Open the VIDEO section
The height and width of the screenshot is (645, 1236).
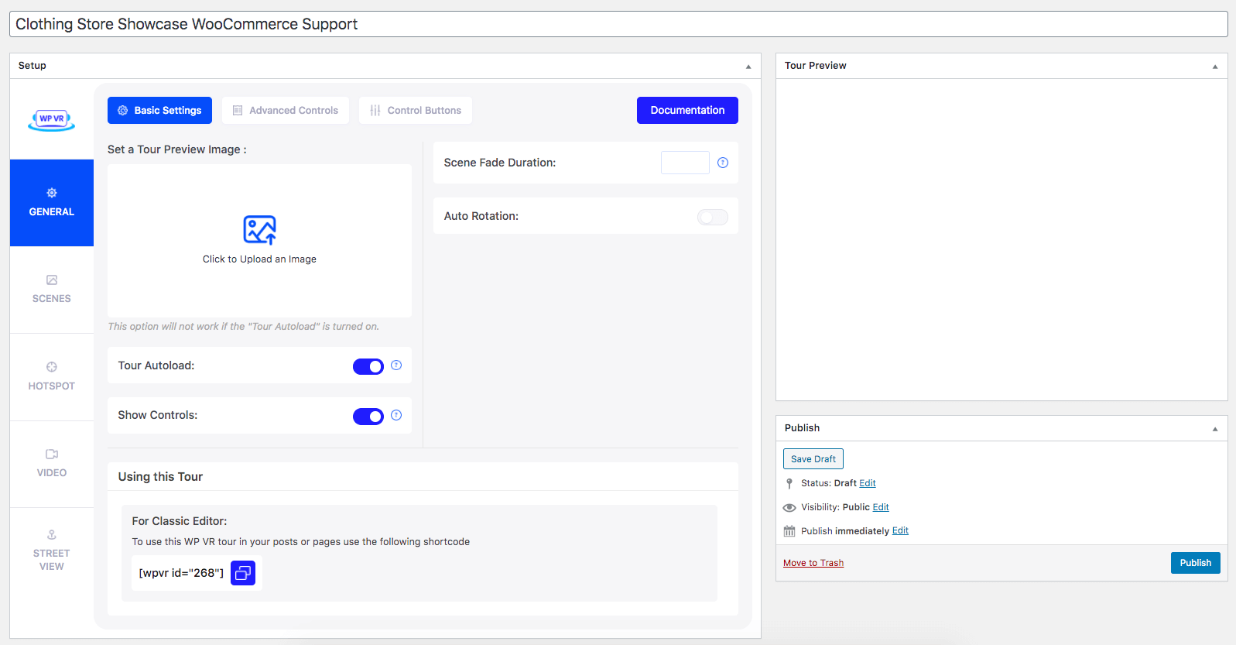tap(52, 464)
